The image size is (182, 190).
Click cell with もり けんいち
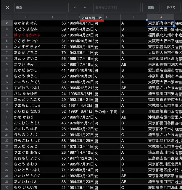(26, 187)
